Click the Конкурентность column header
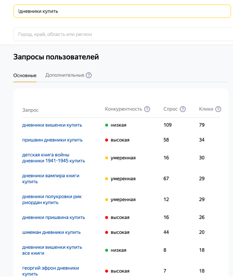 (x=123, y=109)
